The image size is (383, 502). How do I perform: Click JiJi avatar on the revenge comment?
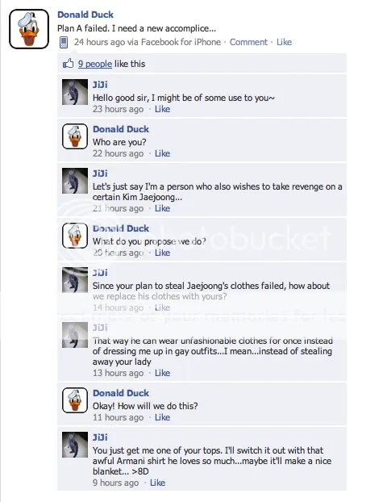(x=75, y=181)
